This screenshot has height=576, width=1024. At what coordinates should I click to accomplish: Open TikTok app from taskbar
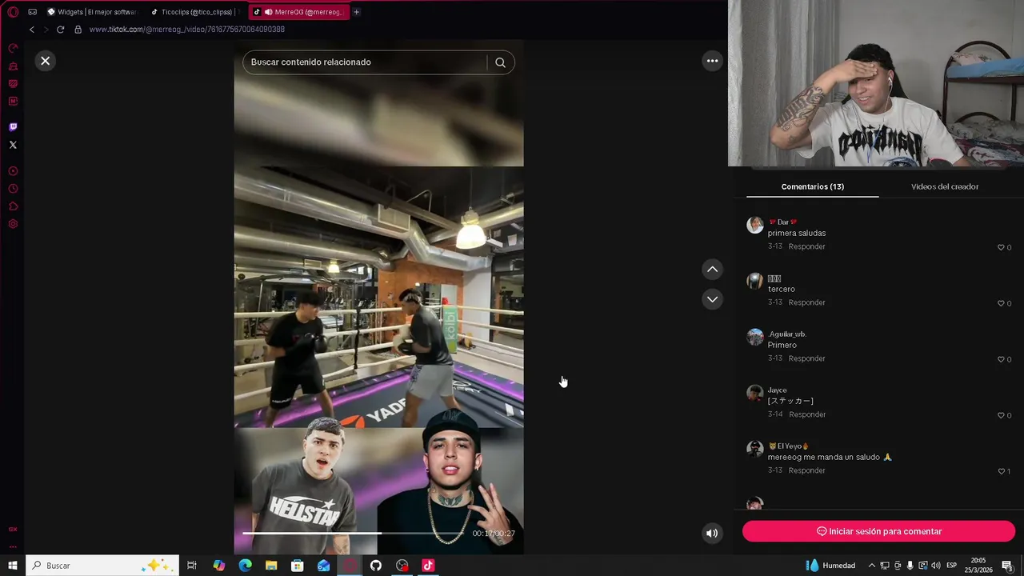pyautogui.click(x=428, y=566)
